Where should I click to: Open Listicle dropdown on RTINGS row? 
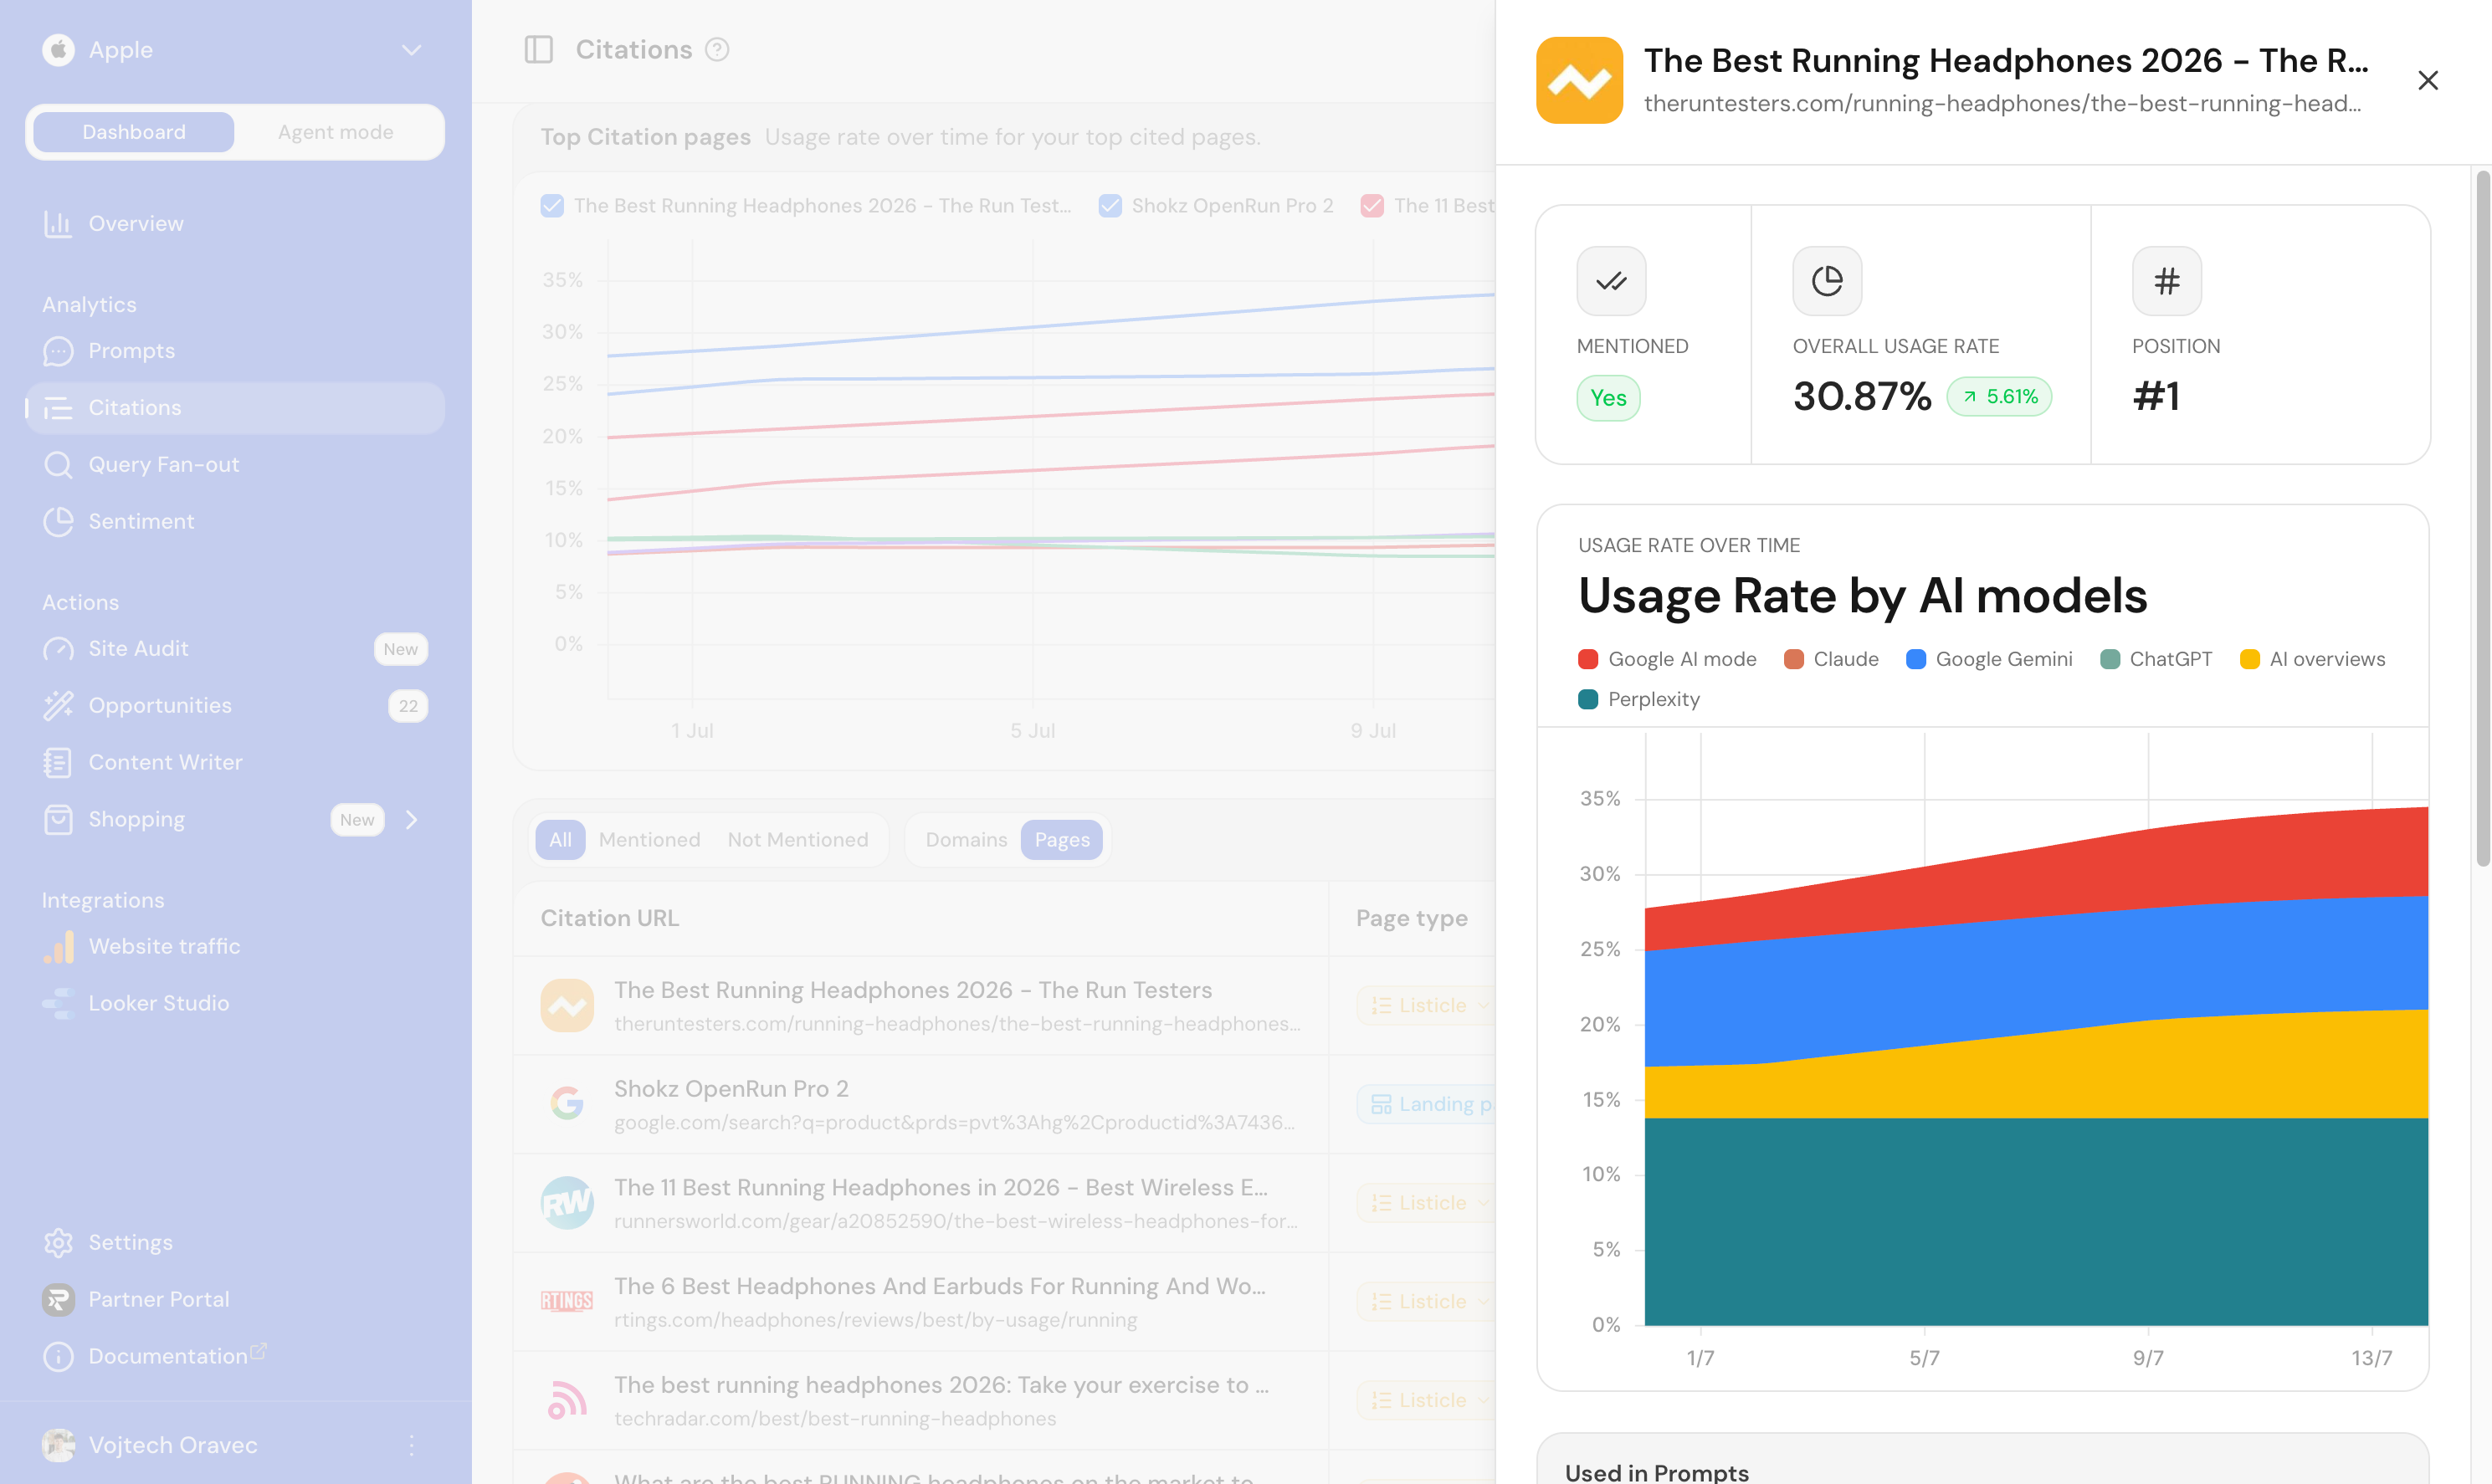coord(1427,1302)
